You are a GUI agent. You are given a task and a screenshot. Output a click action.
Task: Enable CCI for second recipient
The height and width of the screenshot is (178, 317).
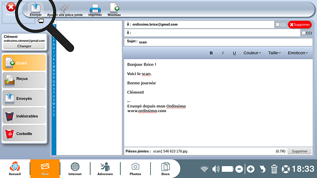click(x=303, y=33)
